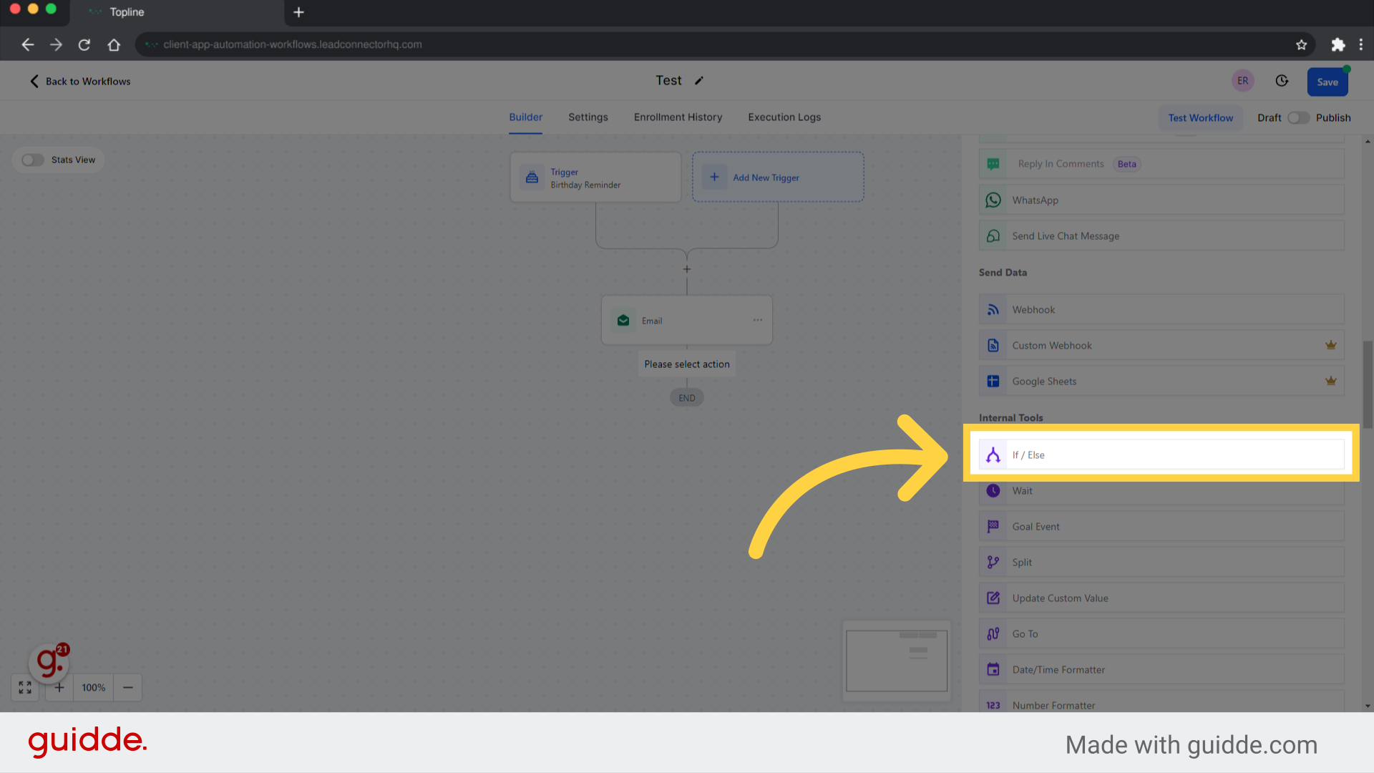Click Add New Trigger
Image resolution: width=1374 pixels, height=773 pixels.
tap(778, 177)
